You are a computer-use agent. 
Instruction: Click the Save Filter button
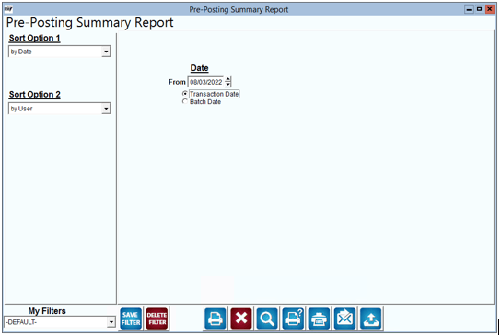click(131, 319)
